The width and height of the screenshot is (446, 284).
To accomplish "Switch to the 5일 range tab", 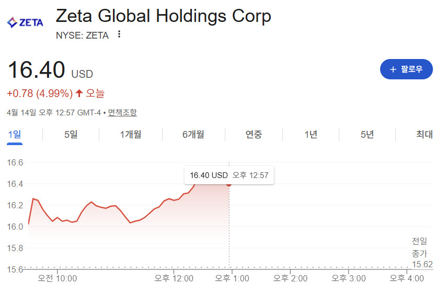I will coord(71,134).
